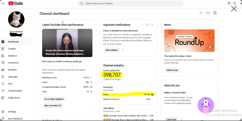Click the Copyright circle-C icon
This screenshot has width=242, height=121.
coord(3,77)
